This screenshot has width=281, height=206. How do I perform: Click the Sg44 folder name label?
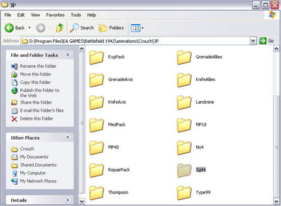(201, 169)
